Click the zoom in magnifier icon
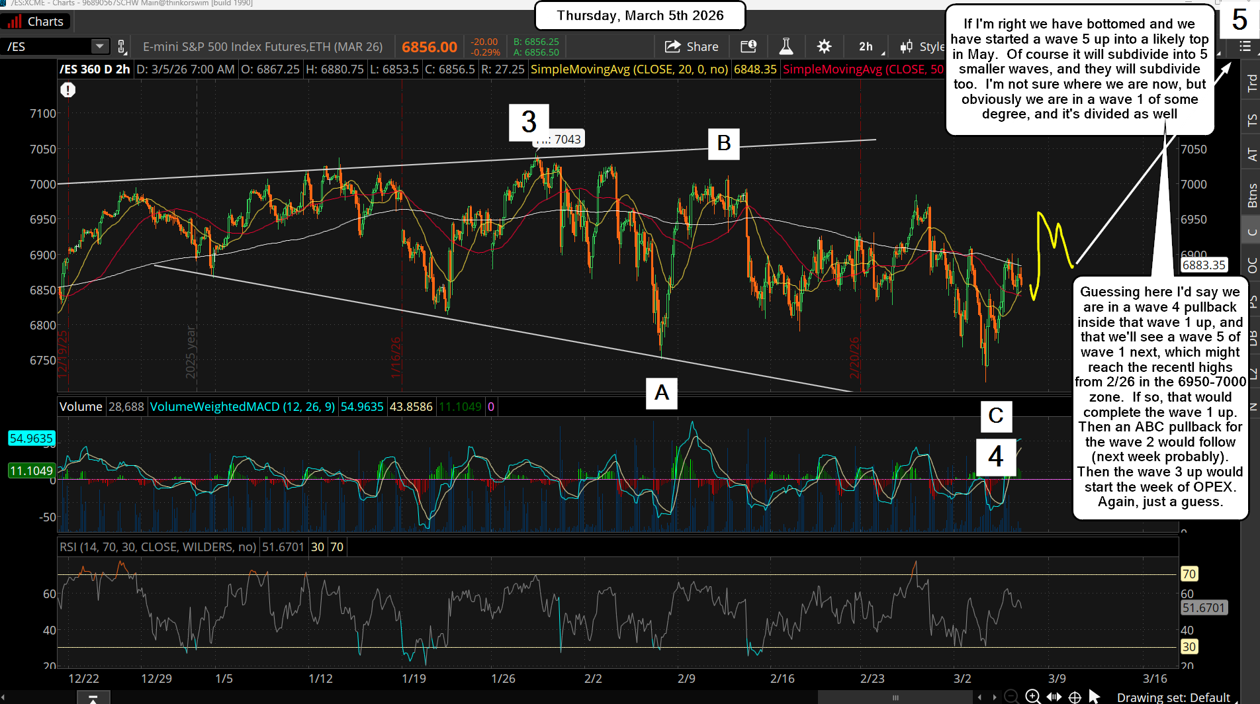Viewport: 1260px width, 704px height. [x=1032, y=696]
